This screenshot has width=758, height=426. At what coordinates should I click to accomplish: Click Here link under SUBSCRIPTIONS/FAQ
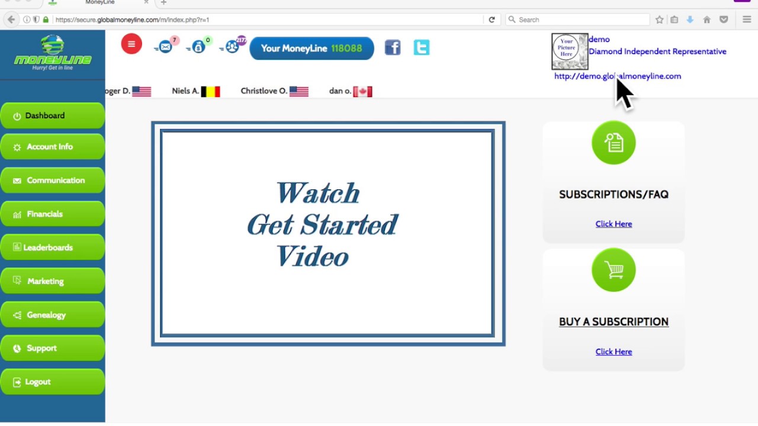614,224
